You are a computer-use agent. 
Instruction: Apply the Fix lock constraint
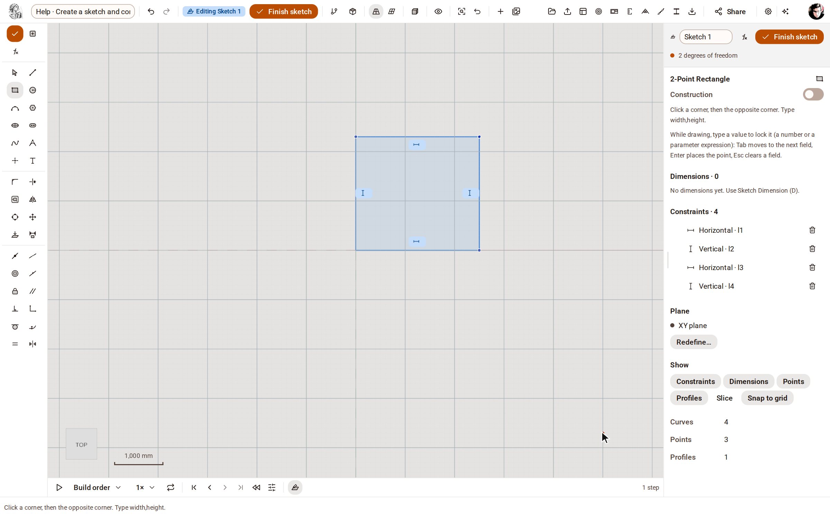click(x=15, y=291)
